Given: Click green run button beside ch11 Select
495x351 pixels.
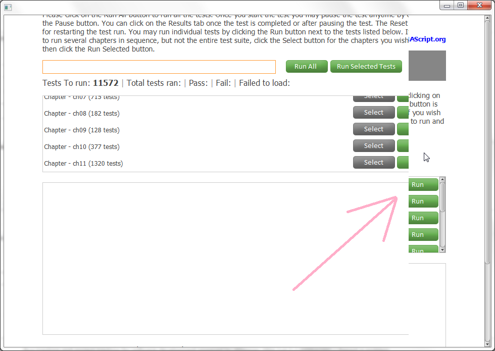Looking at the screenshot, I should point(403,163).
